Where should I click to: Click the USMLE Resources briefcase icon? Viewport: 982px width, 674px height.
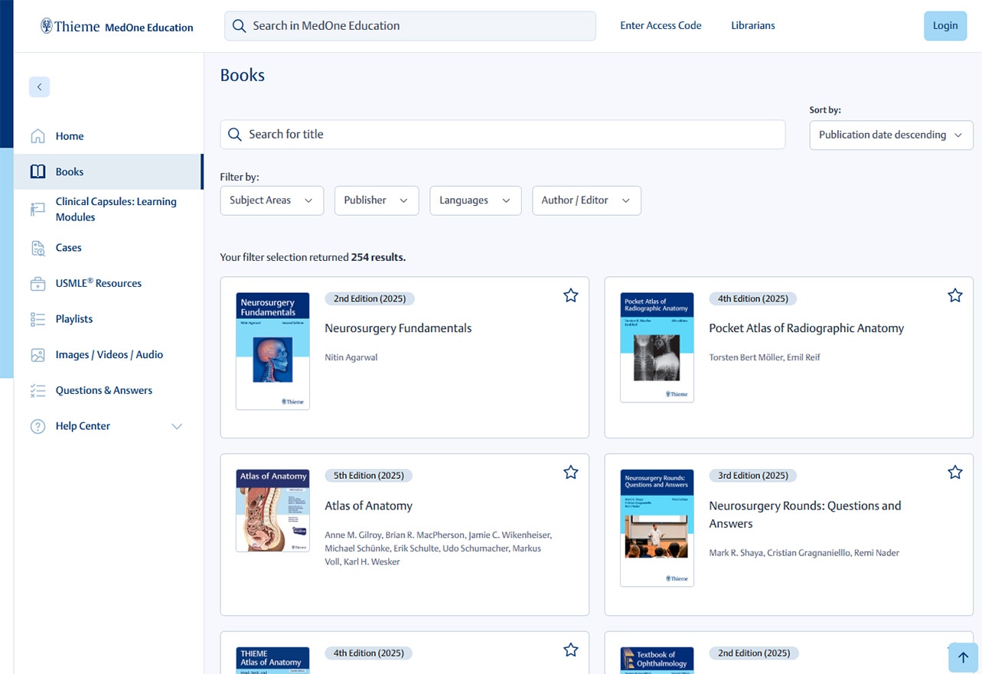tap(38, 284)
